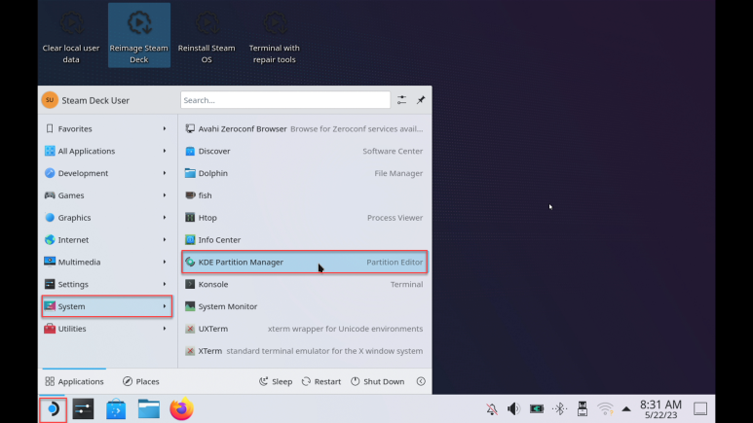Open the Reinstall Steam OS desktop shortcut
Screen dimensions: 753x423
coord(207,36)
